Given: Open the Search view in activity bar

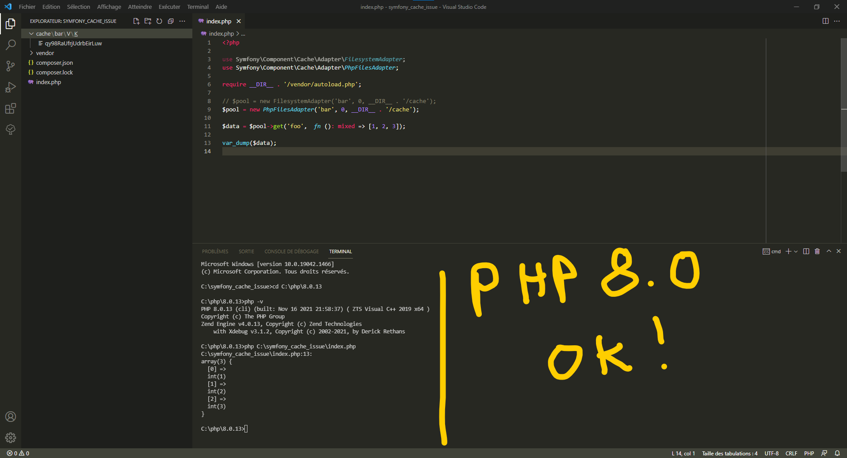Looking at the screenshot, I should coord(11,45).
